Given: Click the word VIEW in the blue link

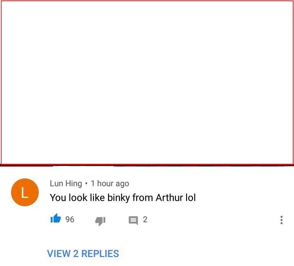Looking at the screenshot, I should [x=59, y=254].
